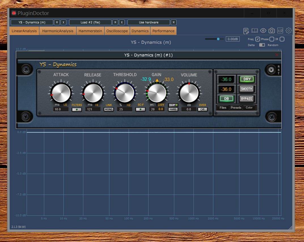Screen dimensions: 304x242
Task: Open the Presets menu on the plugin
Action: point(236,108)
